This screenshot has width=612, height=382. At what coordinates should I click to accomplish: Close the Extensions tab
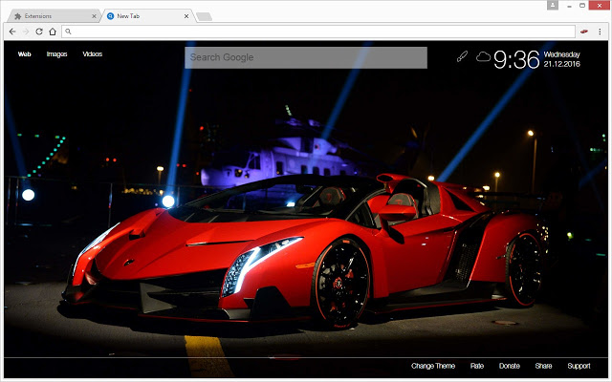(x=94, y=16)
